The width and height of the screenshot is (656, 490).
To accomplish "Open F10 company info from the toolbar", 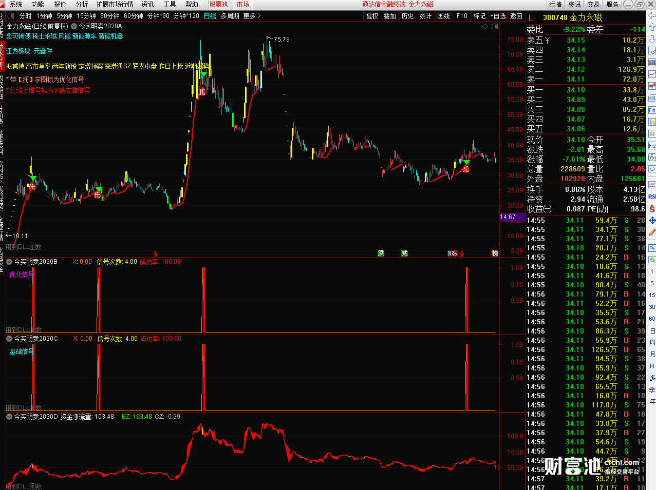I will coord(462,16).
